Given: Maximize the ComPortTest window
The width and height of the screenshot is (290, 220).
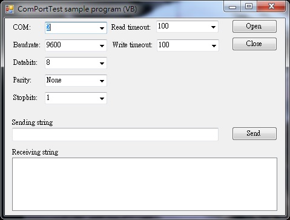Looking at the screenshot, I should (x=249, y=7).
